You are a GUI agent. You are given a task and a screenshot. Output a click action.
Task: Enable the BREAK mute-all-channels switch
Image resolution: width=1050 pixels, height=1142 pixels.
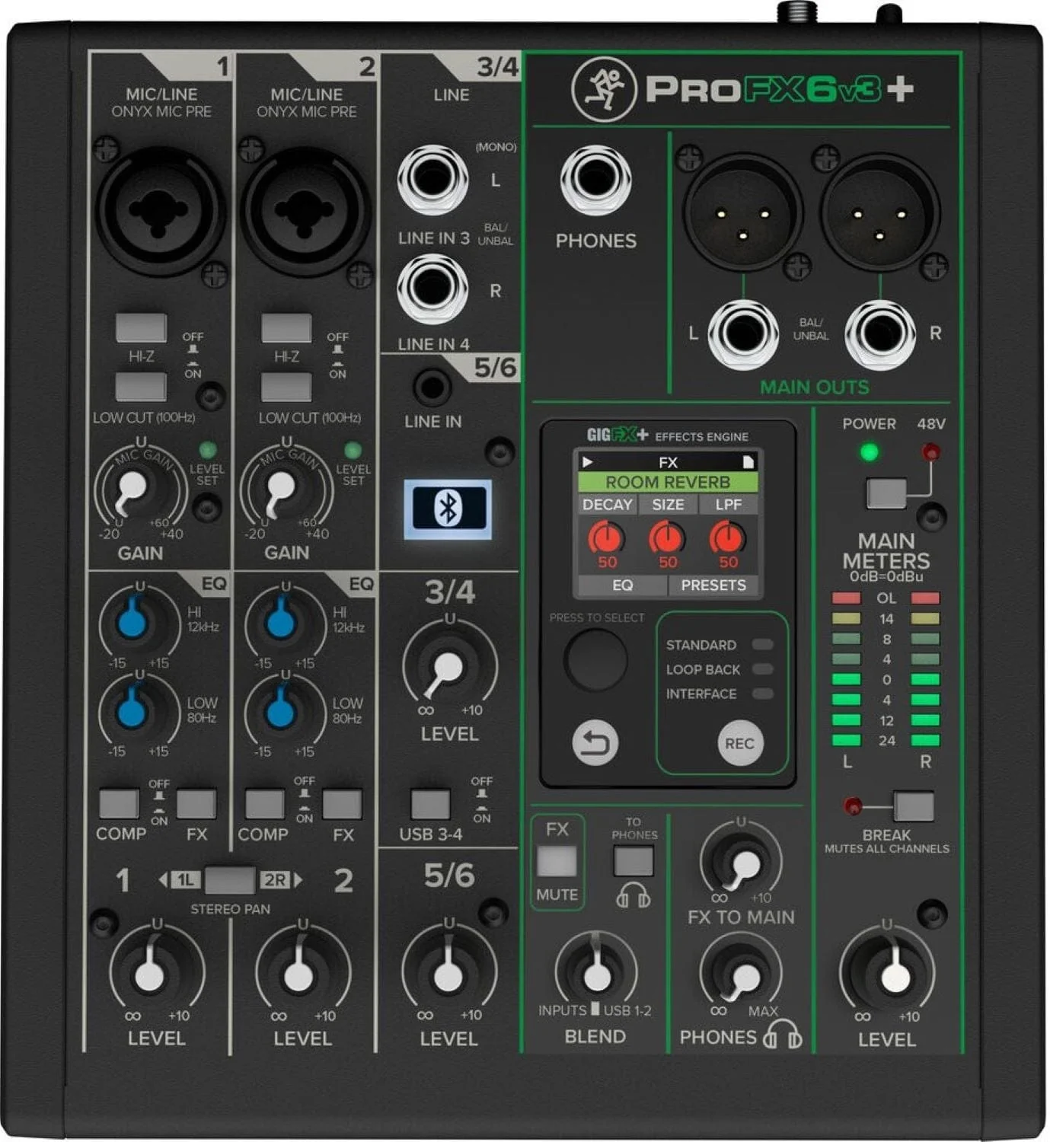pos(914,806)
